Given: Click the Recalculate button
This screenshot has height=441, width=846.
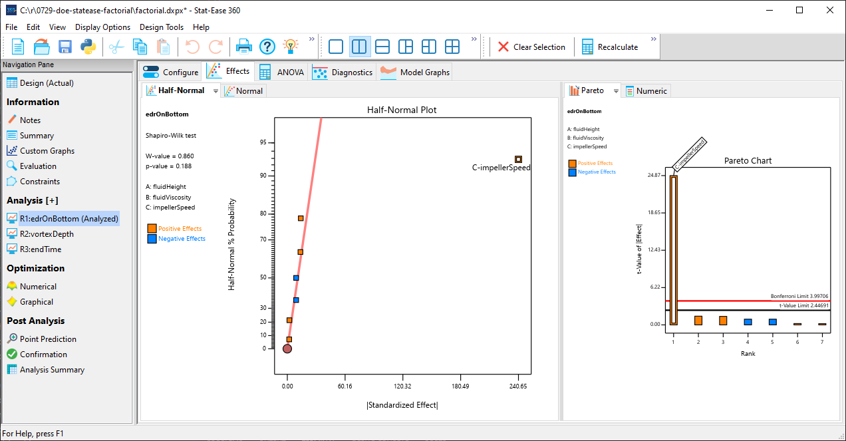Looking at the screenshot, I should [609, 47].
